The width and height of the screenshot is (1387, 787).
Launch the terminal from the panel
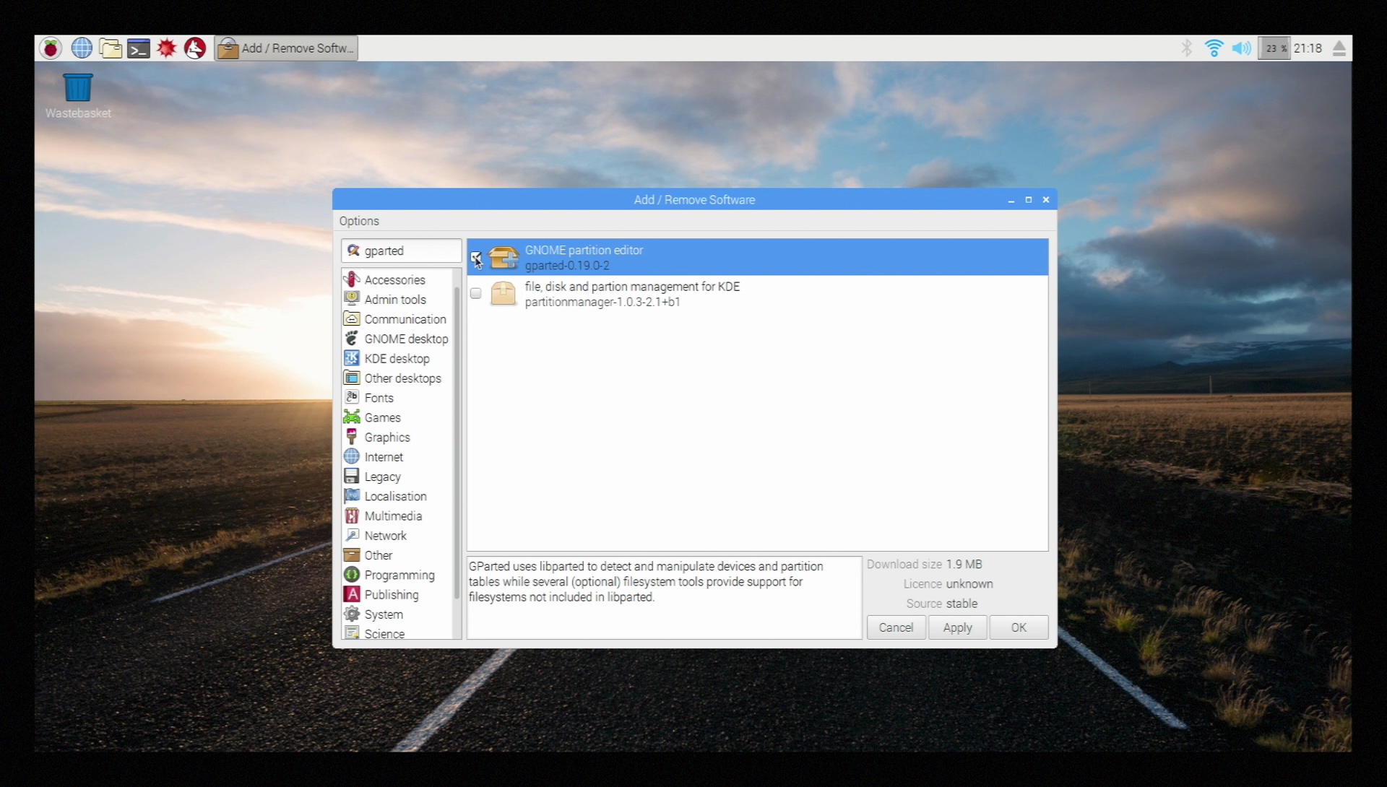point(139,48)
